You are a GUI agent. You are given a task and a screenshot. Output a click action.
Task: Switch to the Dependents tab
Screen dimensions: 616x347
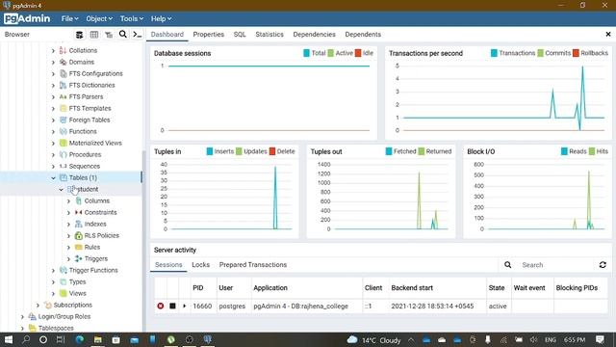pos(363,35)
